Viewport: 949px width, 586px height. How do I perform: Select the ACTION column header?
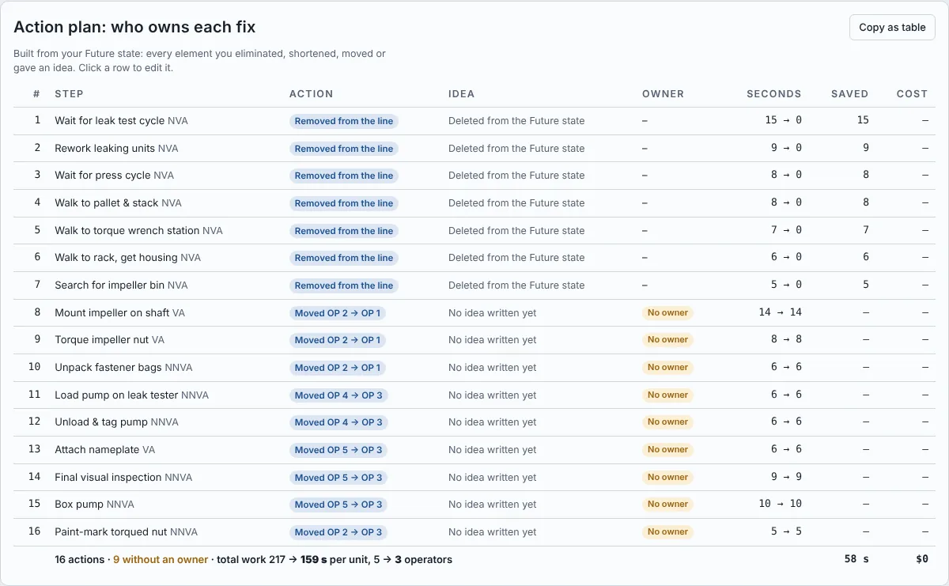pos(312,94)
